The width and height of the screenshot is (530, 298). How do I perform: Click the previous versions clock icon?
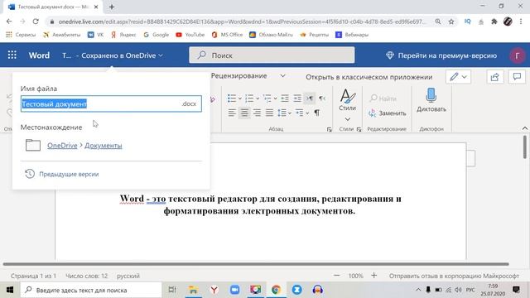[30, 174]
